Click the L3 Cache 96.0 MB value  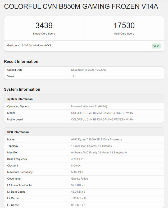click(78, 205)
